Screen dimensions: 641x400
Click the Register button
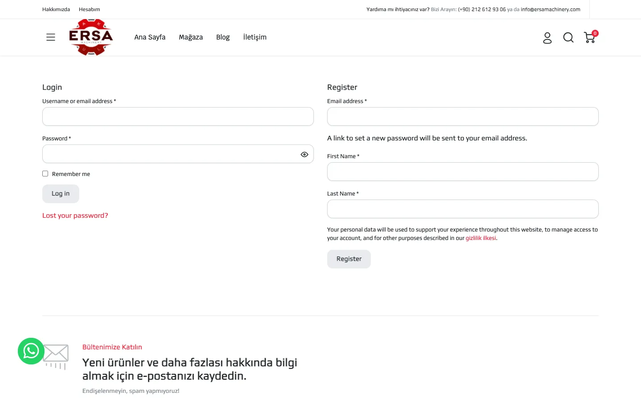349,259
